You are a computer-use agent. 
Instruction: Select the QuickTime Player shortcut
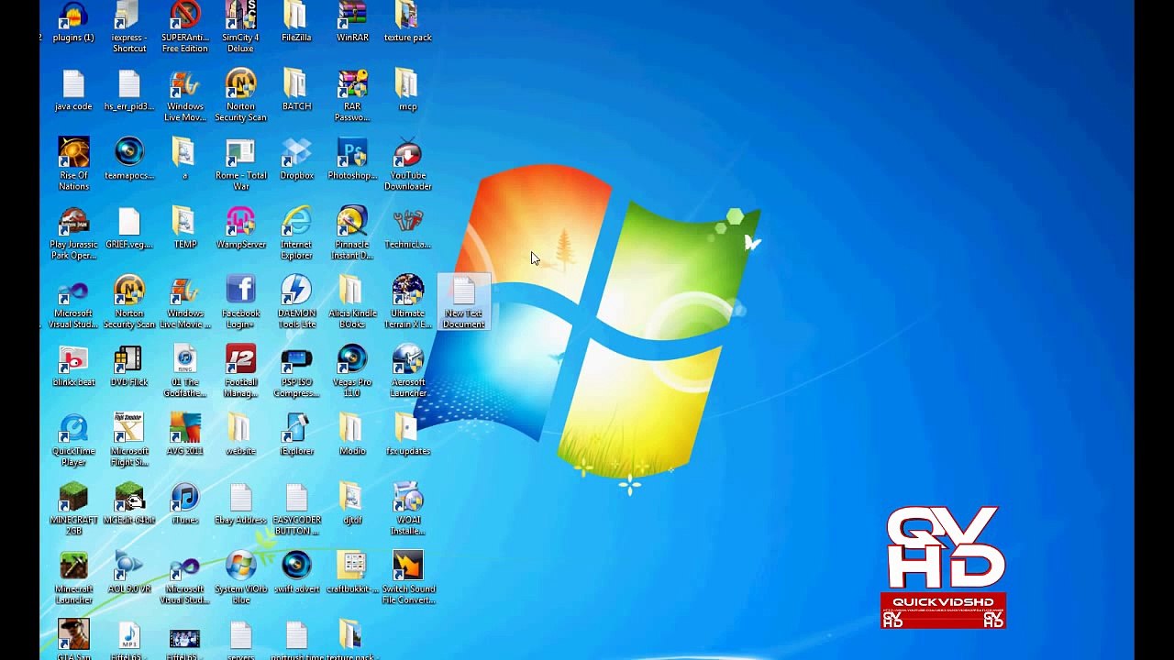tap(73, 440)
